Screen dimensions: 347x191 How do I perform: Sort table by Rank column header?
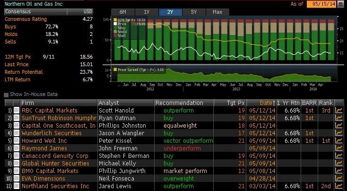[x=326, y=103]
